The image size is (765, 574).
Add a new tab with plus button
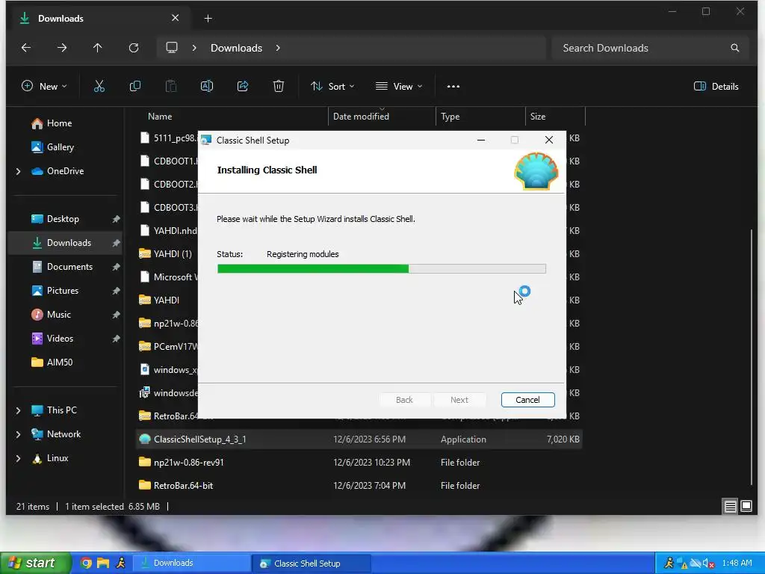click(208, 19)
